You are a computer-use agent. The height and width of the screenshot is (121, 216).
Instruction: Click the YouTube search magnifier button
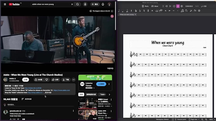78,4
